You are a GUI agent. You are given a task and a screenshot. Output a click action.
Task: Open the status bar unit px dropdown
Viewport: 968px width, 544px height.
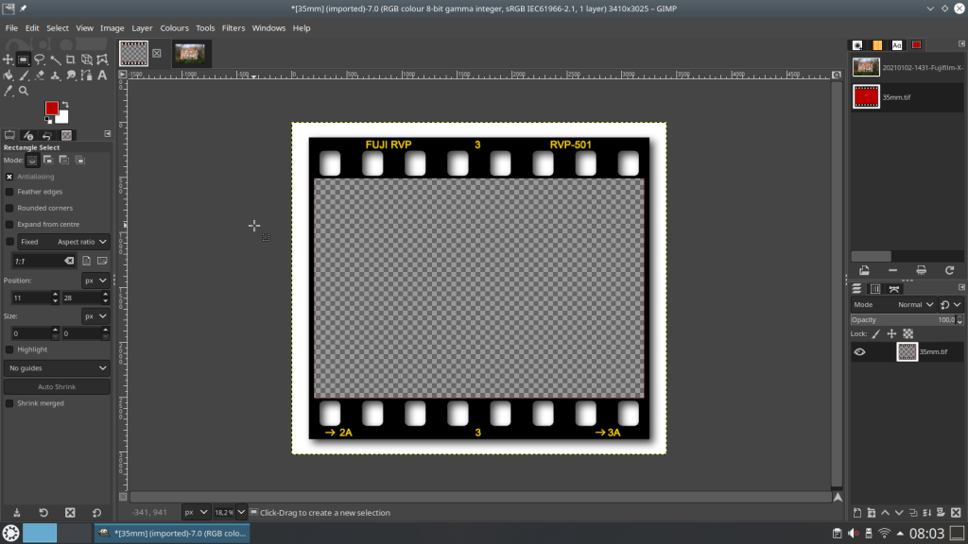coord(196,513)
